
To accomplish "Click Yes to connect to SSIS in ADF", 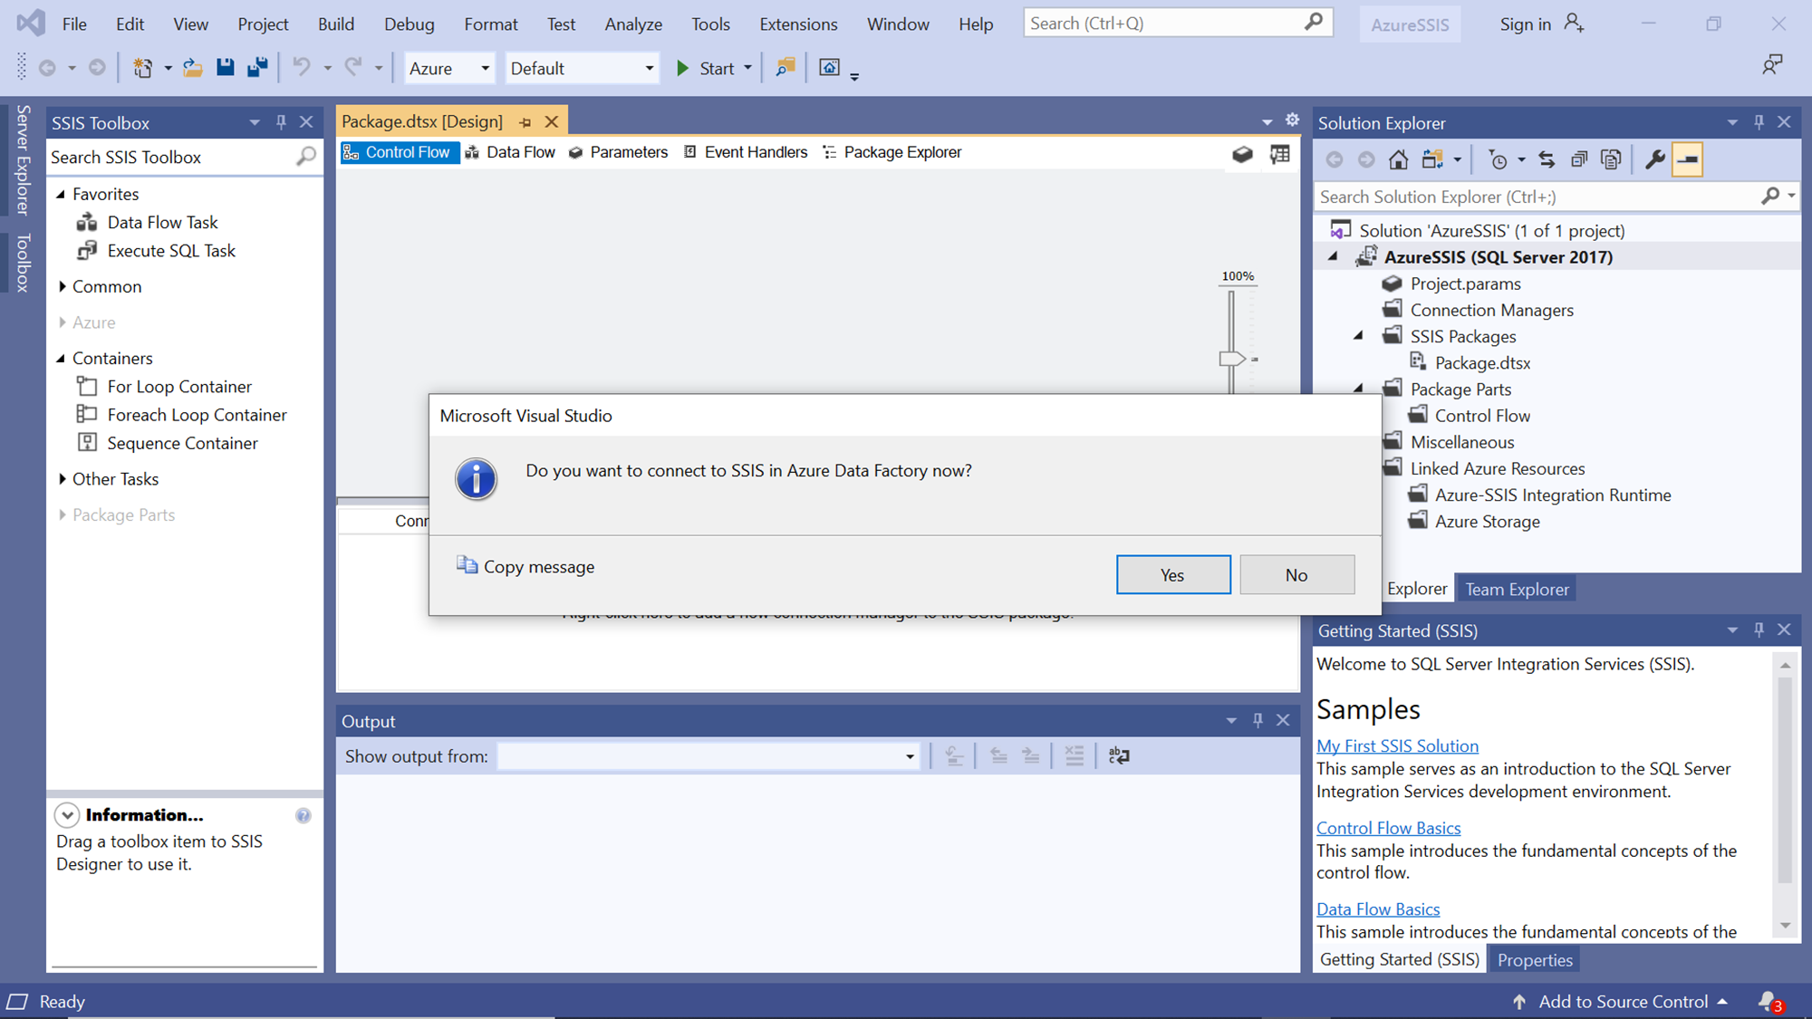I will [1172, 575].
